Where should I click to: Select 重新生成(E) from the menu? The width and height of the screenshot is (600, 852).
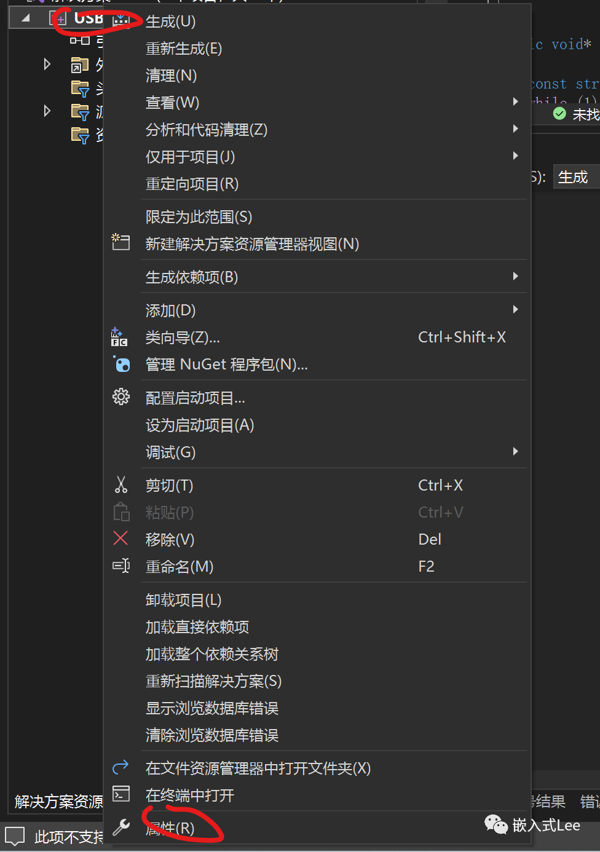(183, 48)
